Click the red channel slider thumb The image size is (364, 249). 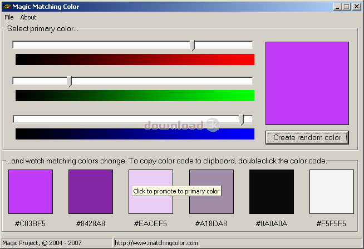tap(193, 45)
